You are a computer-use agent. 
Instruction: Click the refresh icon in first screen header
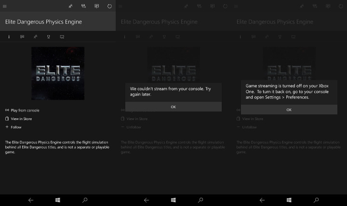[109, 6]
